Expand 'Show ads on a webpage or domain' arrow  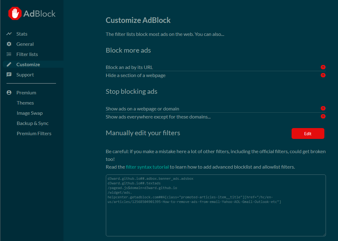[x=323, y=108]
